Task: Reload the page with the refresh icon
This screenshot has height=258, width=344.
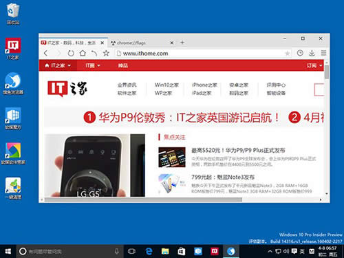Action: tap(71, 53)
